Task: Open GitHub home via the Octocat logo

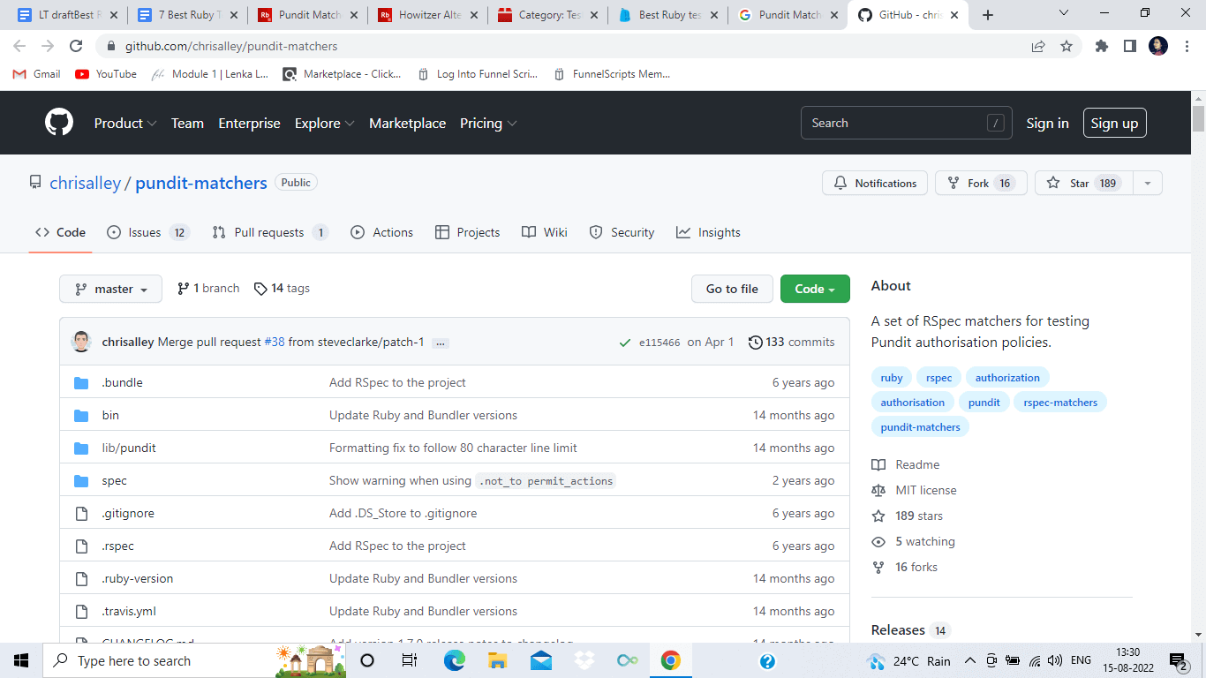Action: tap(58, 123)
